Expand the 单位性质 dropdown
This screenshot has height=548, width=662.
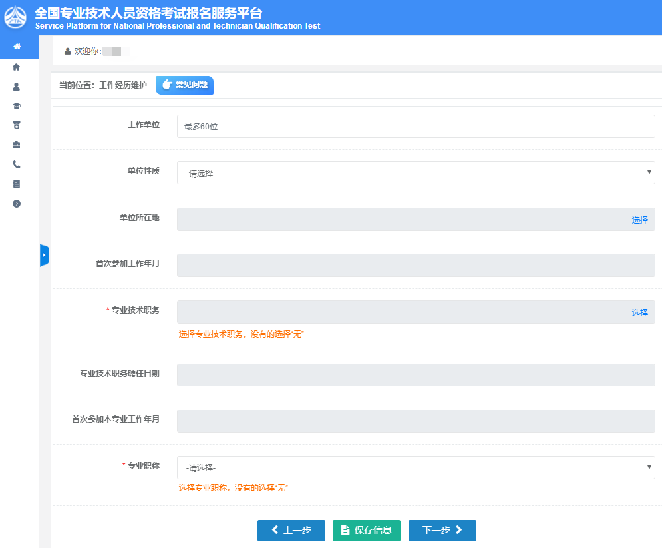point(415,172)
